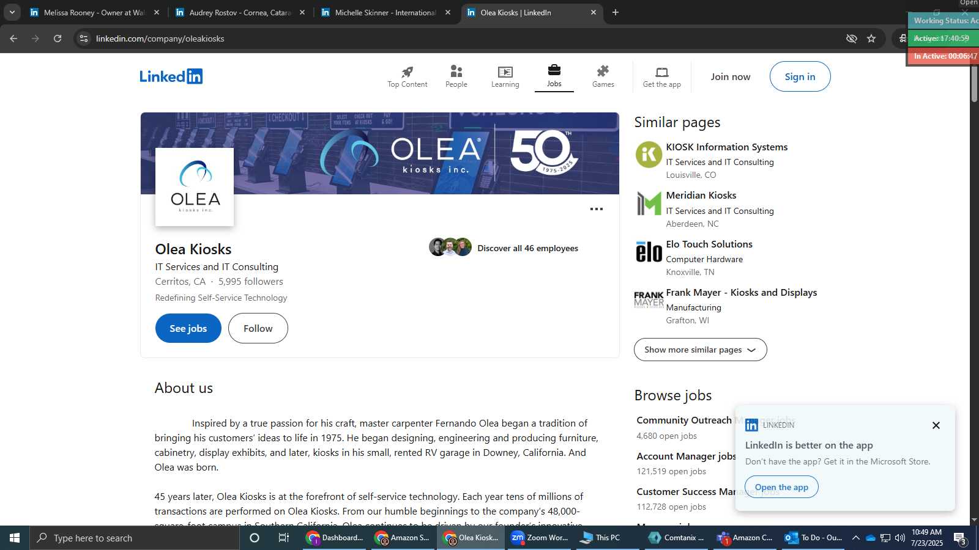
Task: Close the Olea Kiosks browser tab
Action: (x=593, y=12)
